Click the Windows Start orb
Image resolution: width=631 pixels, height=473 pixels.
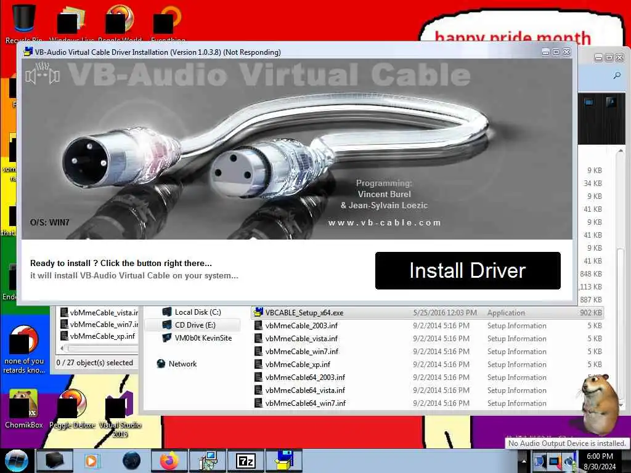click(16, 461)
